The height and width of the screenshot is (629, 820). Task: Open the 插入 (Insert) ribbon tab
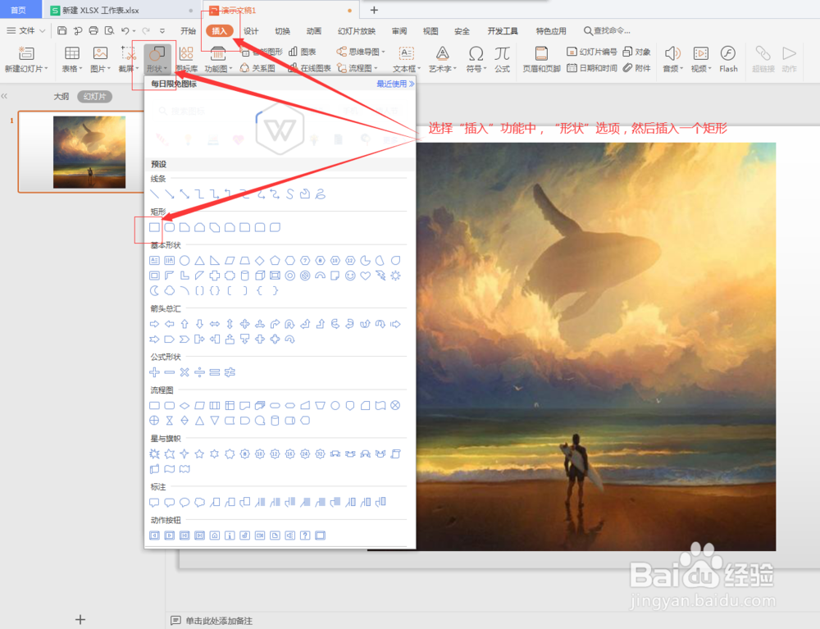[220, 31]
